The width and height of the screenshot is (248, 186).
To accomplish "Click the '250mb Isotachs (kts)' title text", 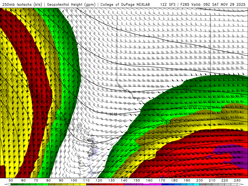I will [22, 4].
